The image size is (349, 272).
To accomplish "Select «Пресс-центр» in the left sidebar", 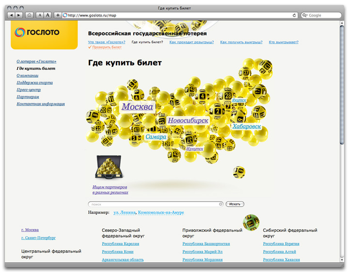I will [29, 90].
